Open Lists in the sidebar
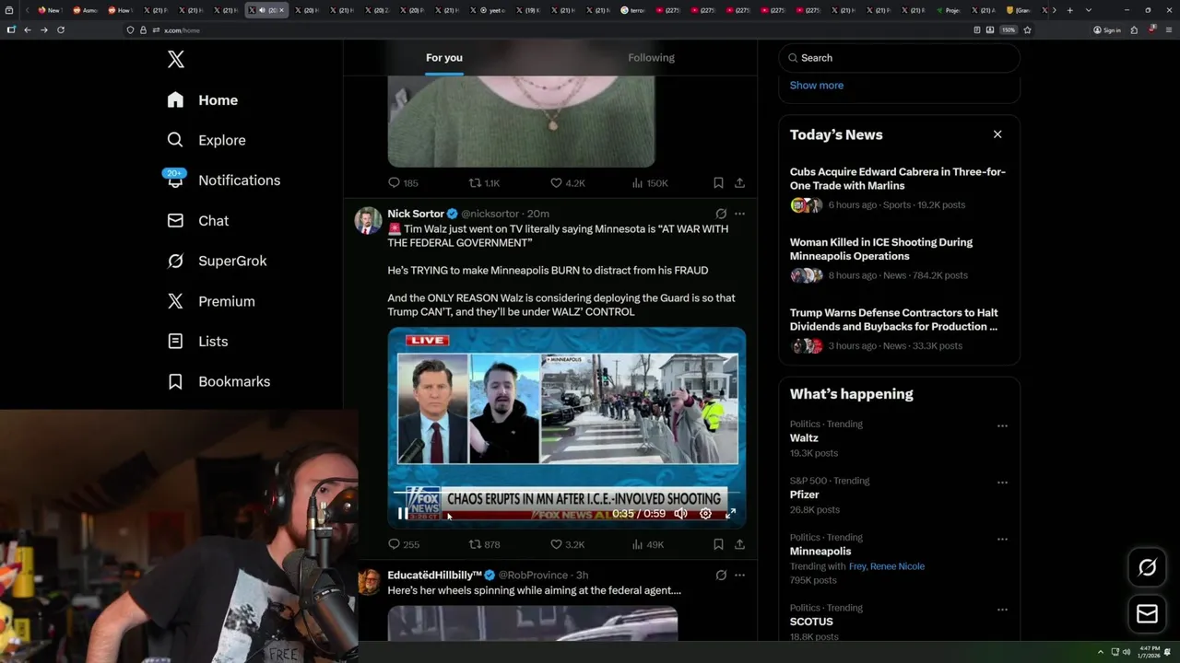Screen dimensions: 1180x663 tap(197, 342)
